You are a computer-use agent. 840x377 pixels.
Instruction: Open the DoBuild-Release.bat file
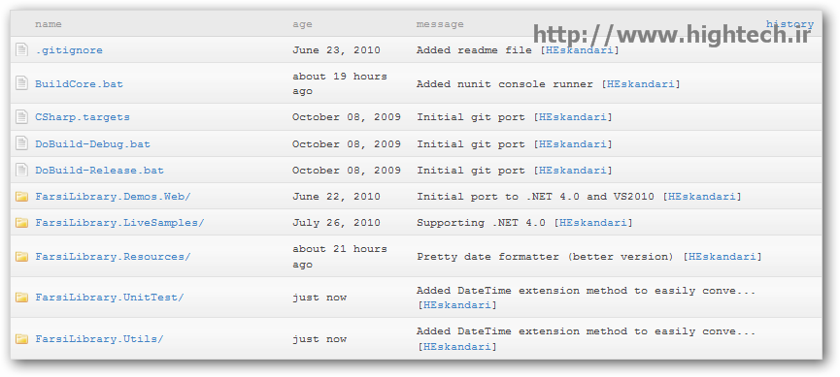tap(100, 171)
